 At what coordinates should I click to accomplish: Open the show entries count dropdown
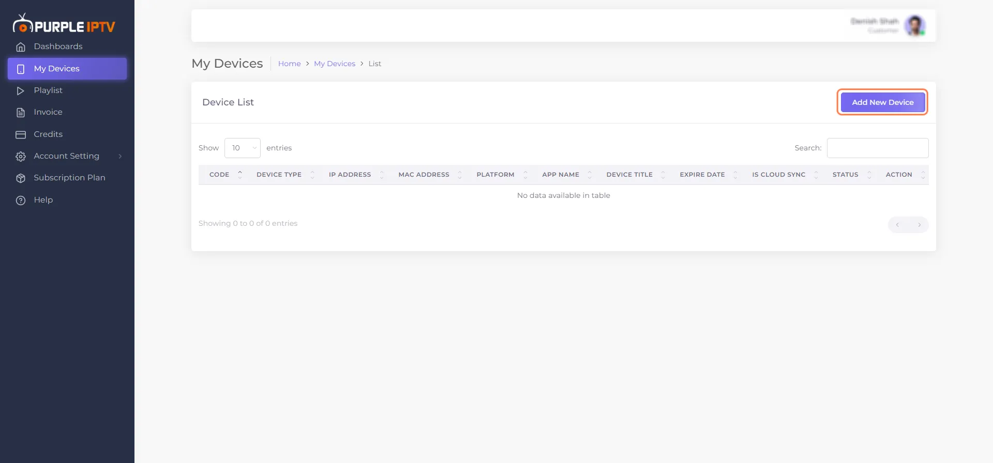[x=243, y=148]
